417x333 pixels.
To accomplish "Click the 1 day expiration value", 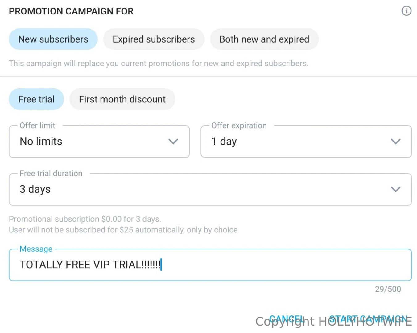I will pos(224,142).
